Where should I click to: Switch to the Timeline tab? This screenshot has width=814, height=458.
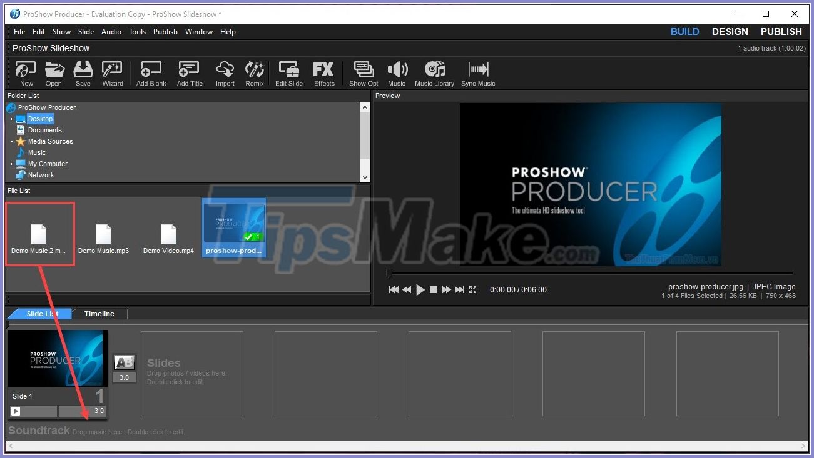point(99,314)
